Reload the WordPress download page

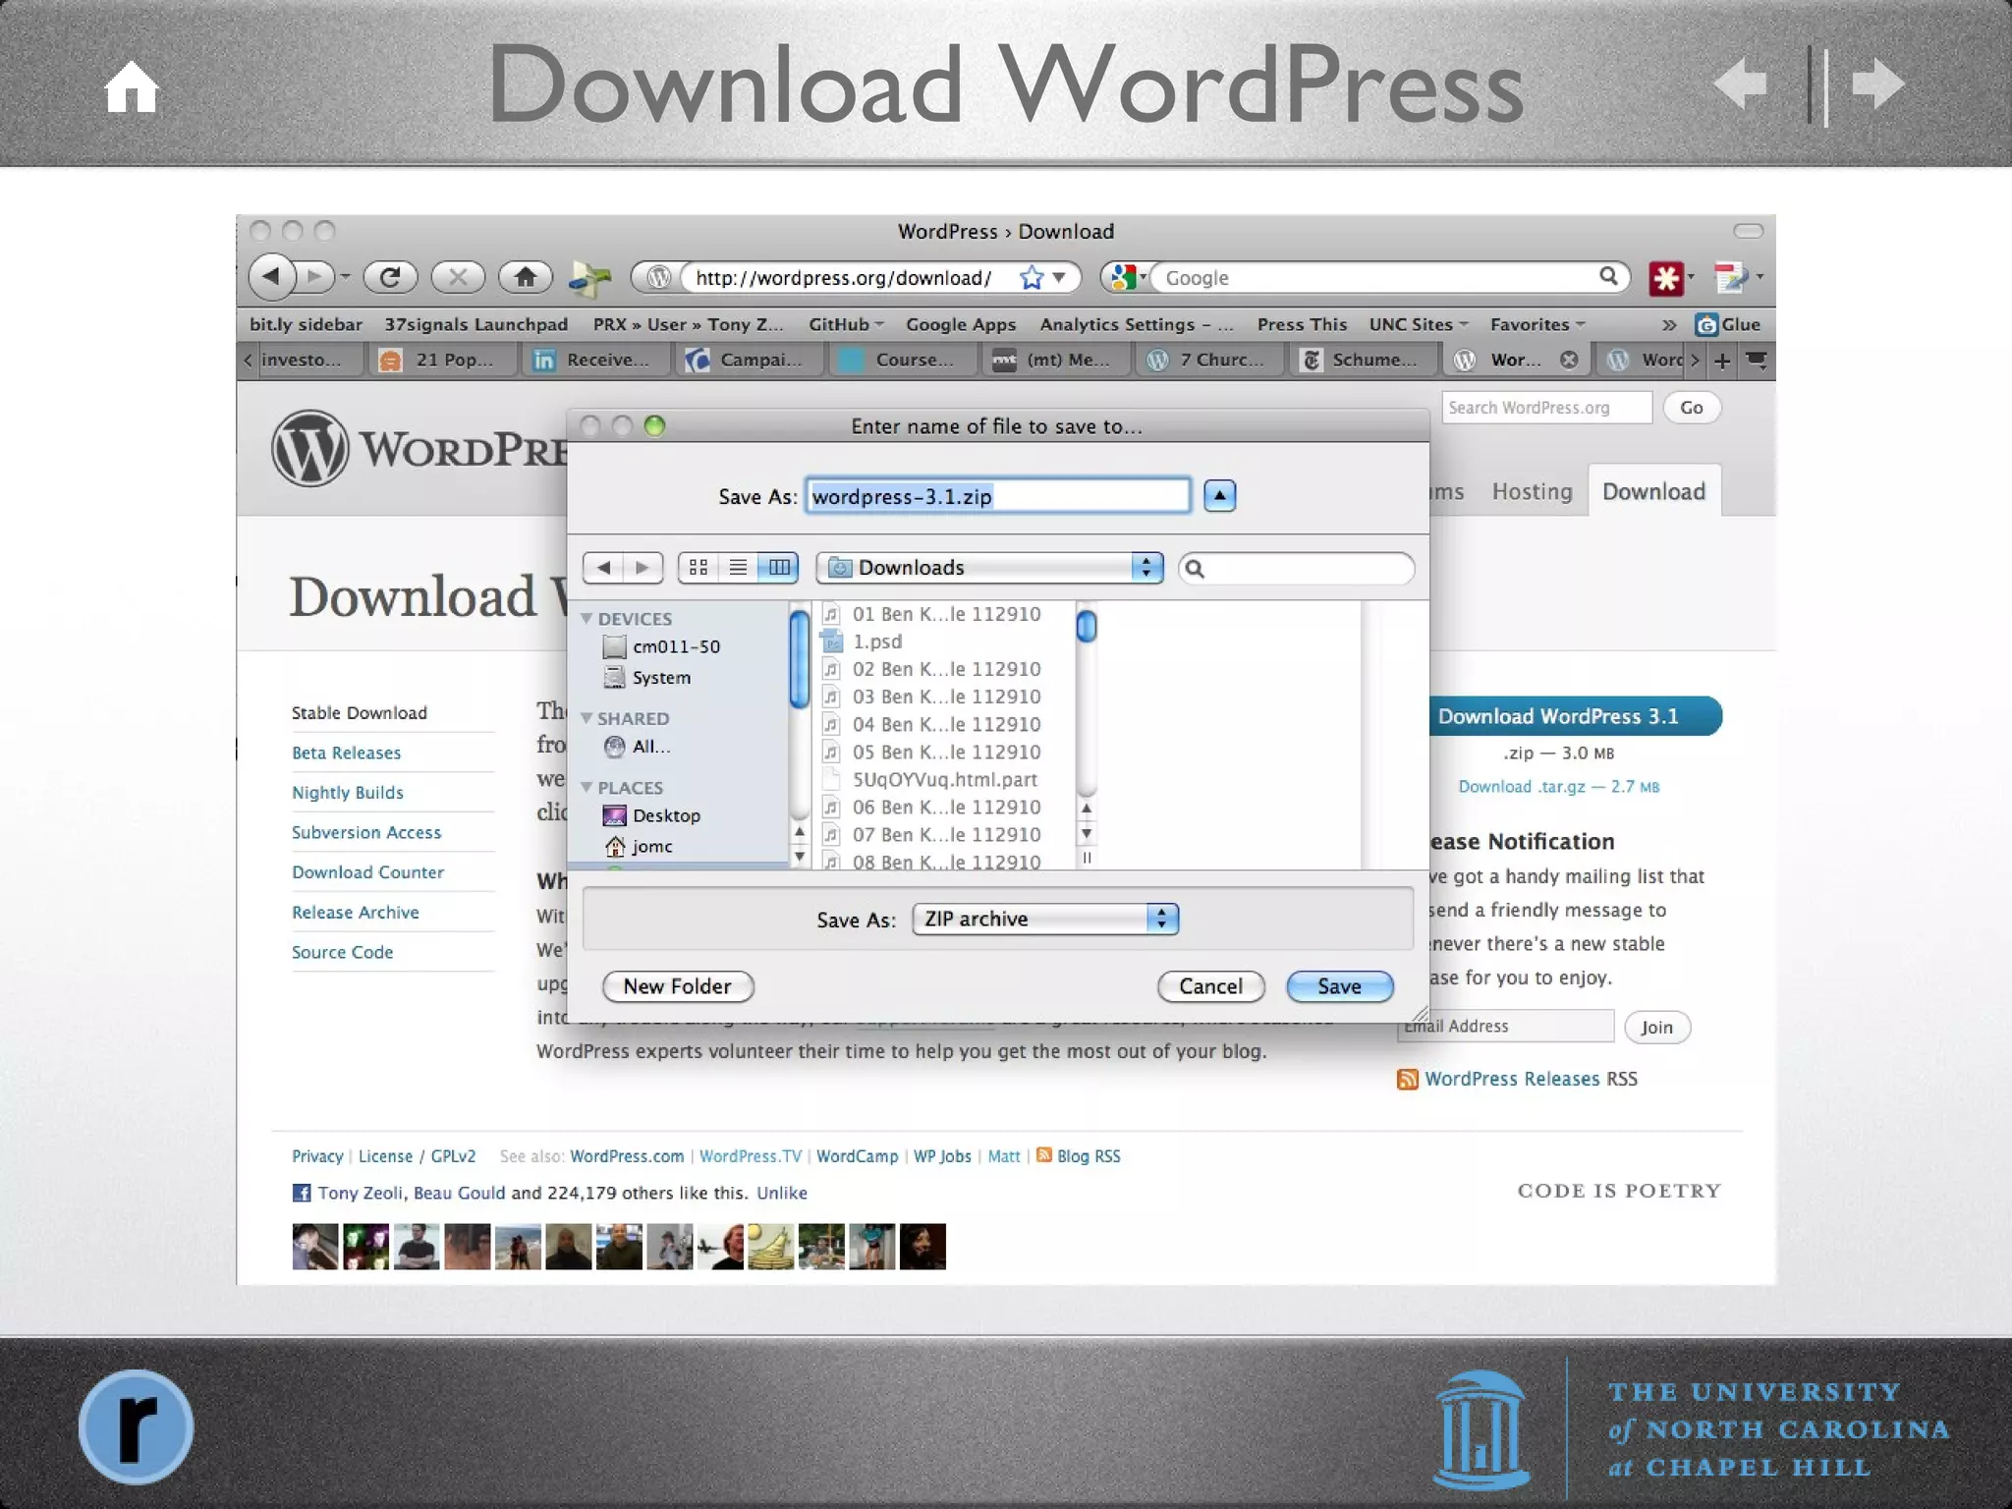coord(390,277)
